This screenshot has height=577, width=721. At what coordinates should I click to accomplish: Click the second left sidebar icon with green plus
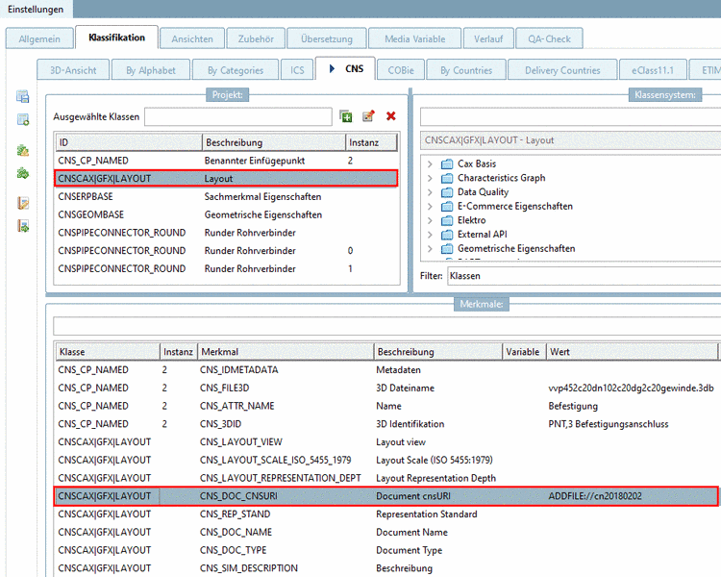[22, 119]
